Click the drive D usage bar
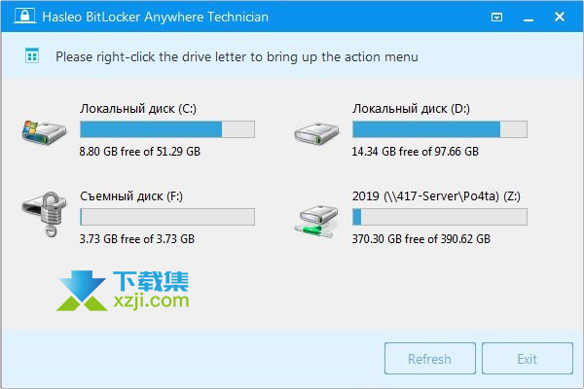Image resolution: width=584 pixels, height=389 pixels. click(x=440, y=129)
